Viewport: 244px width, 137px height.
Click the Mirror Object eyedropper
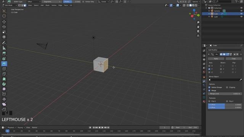[x=241, y=80]
